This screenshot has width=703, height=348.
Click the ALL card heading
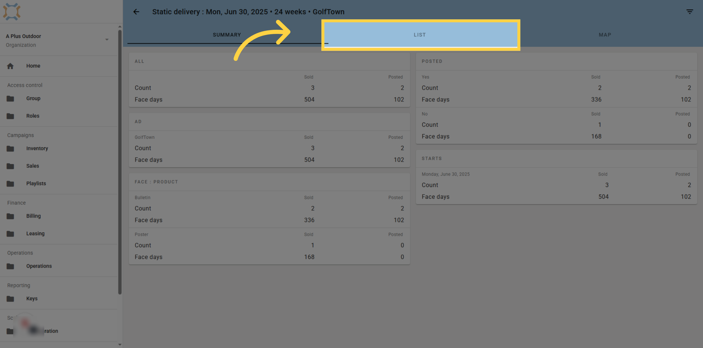point(139,61)
